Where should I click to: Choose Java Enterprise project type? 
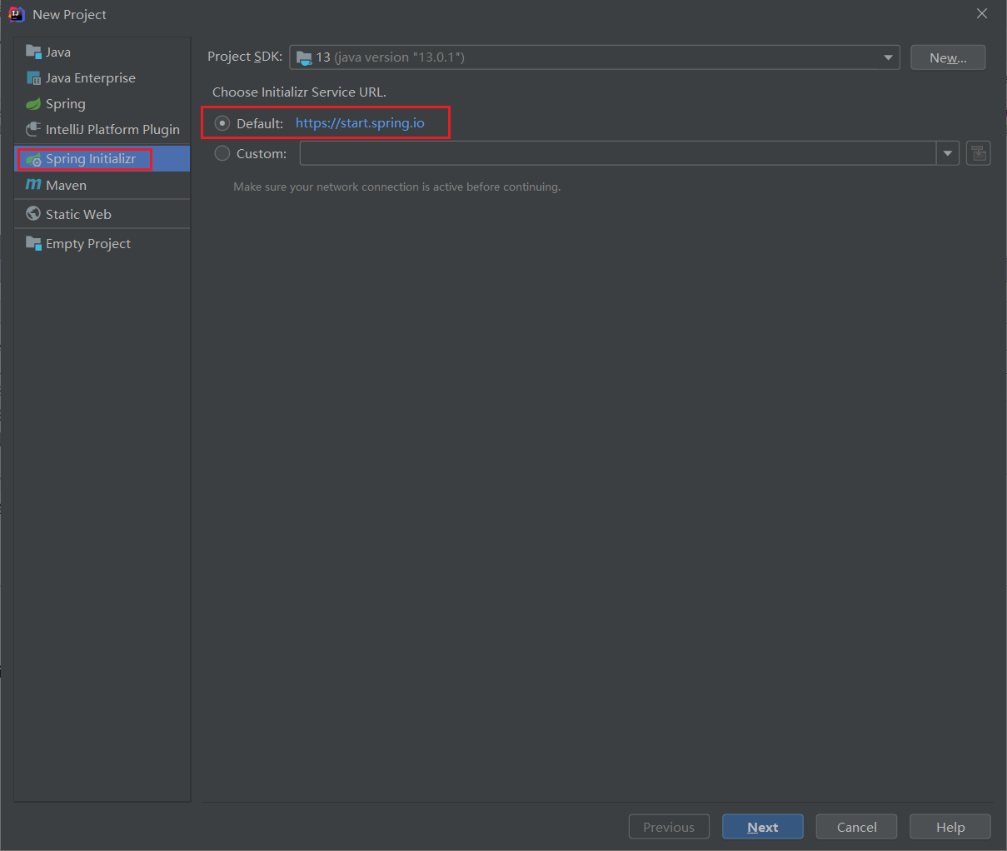(102, 78)
